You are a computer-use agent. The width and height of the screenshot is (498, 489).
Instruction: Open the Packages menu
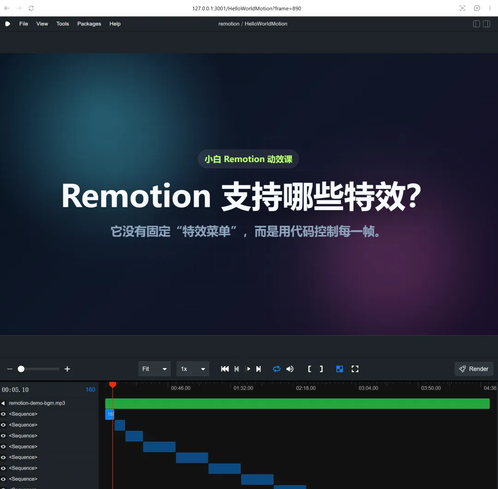click(89, 24)
